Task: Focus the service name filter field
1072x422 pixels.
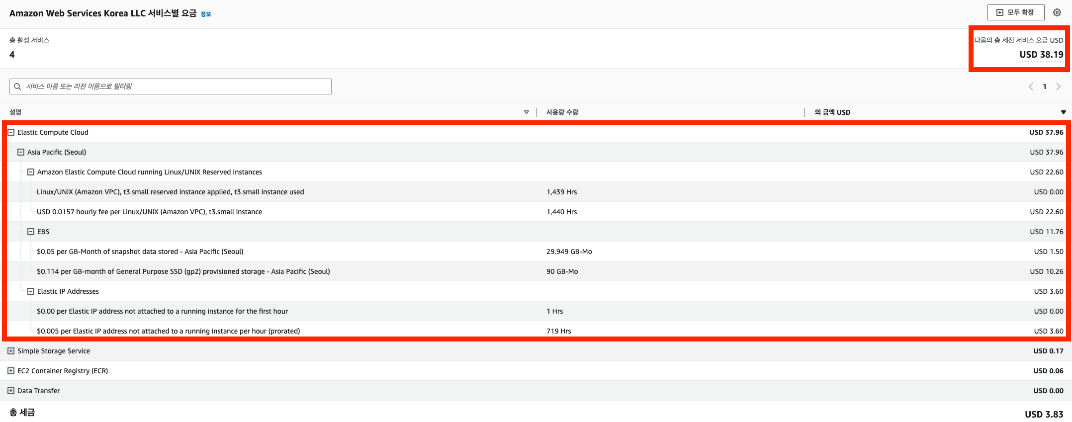Action: [x=171, y=86]
